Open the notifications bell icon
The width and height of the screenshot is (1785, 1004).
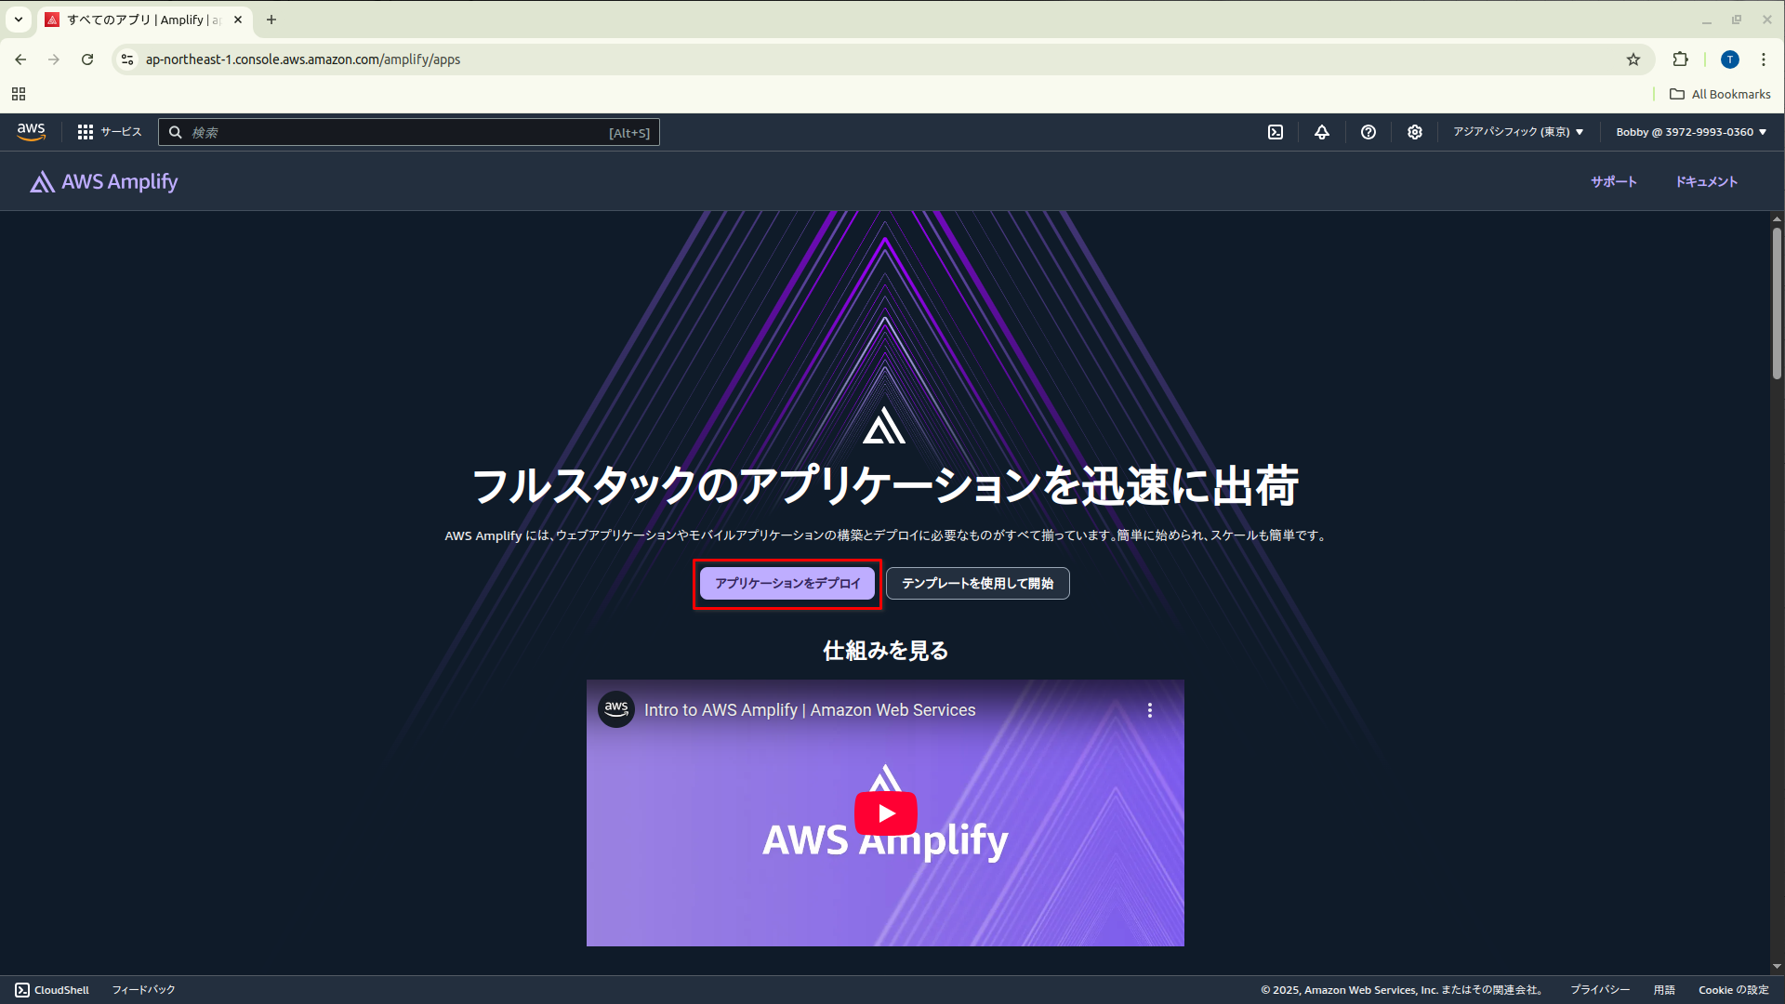pos(1321,132)
